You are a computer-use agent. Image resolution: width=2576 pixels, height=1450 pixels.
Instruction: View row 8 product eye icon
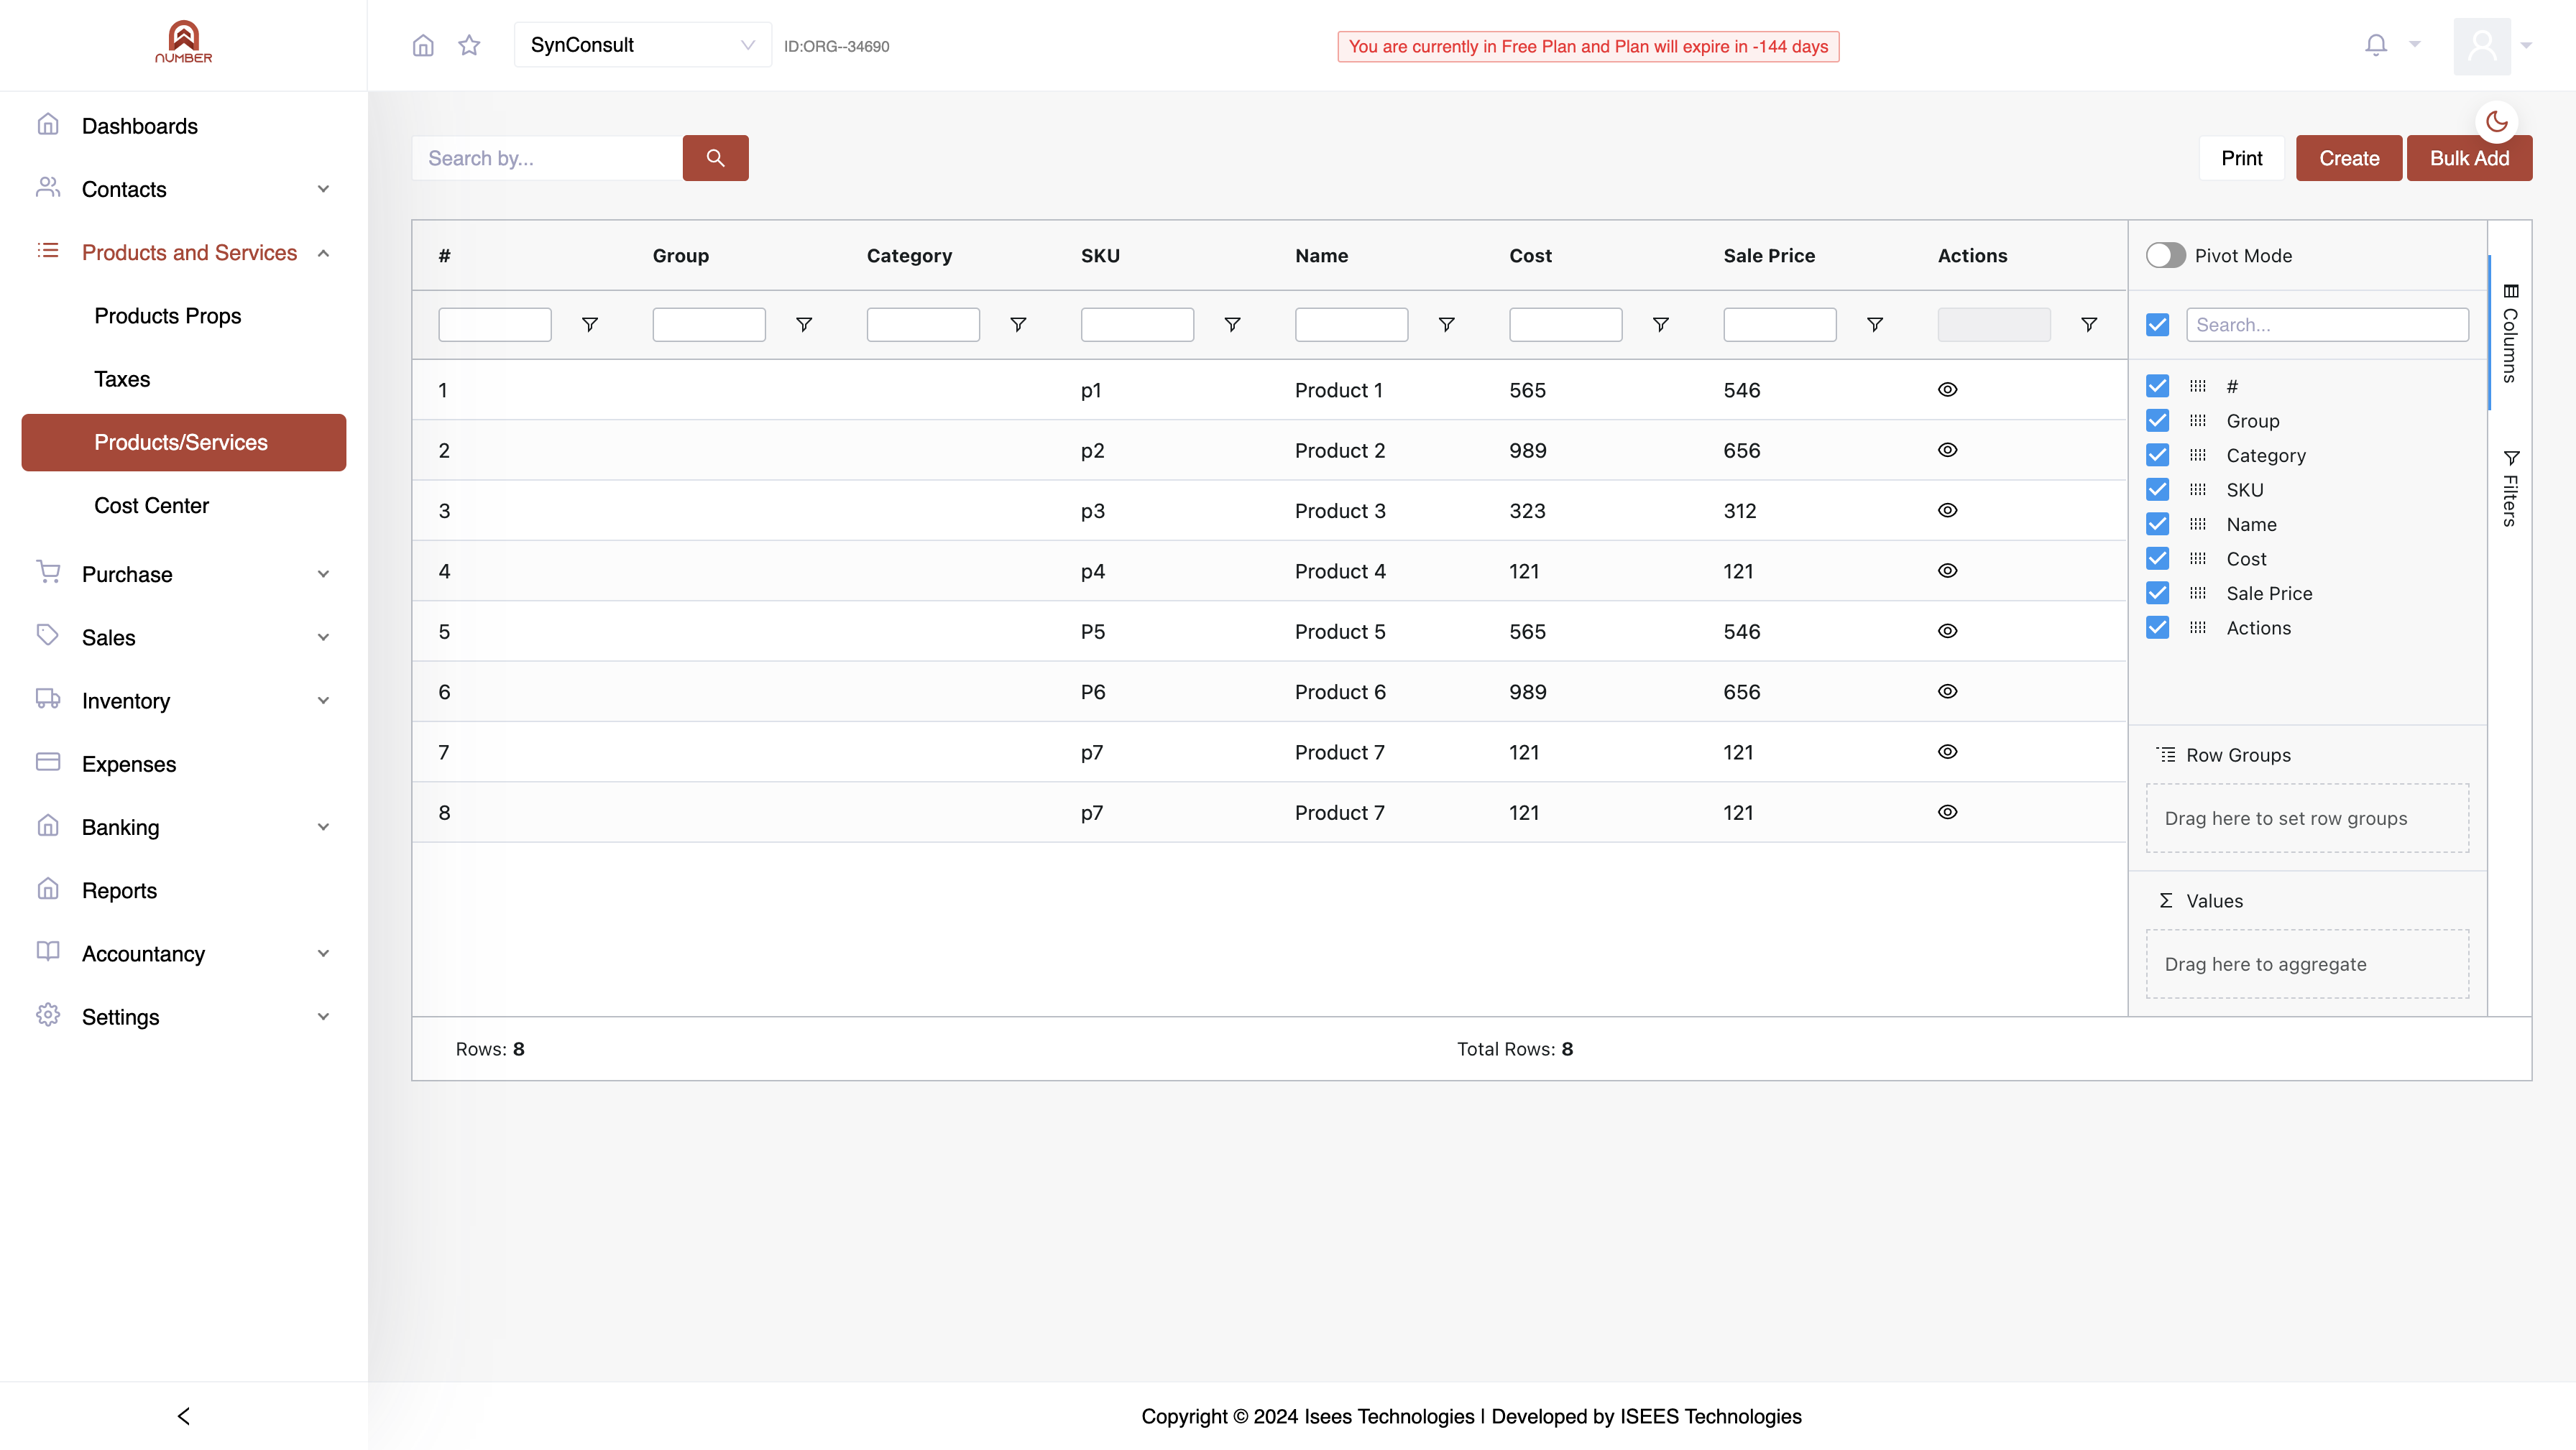(x=1947, y=812)
